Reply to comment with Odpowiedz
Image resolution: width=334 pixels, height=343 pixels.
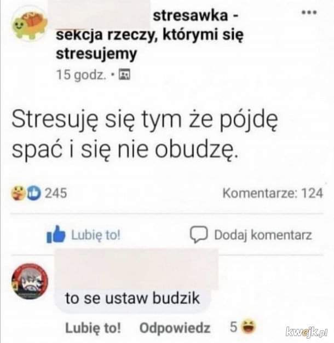click(x=175, y=328)
